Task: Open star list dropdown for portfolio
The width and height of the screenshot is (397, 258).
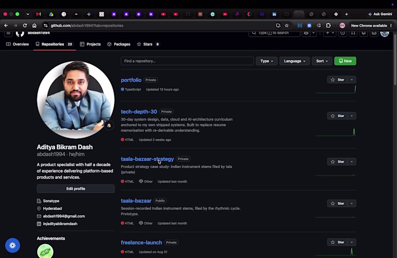Action: (x=352, y=80)
